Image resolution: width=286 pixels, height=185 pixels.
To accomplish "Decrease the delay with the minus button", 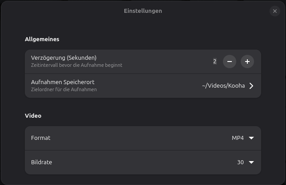I will coord(230,62).
